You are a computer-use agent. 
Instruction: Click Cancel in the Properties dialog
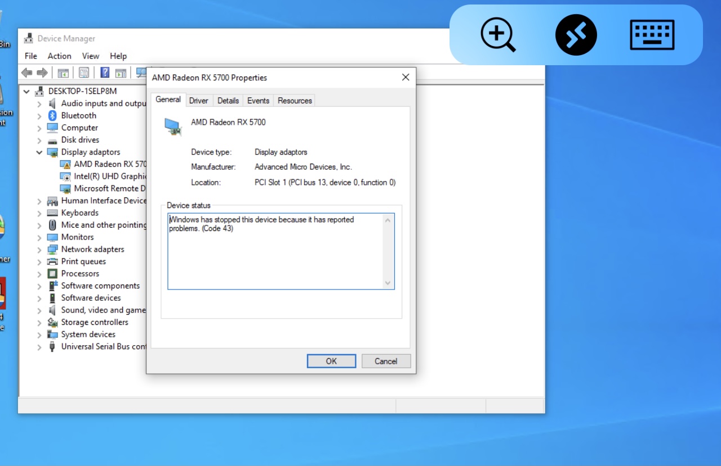pyautogui.click(x=386, y=361)
